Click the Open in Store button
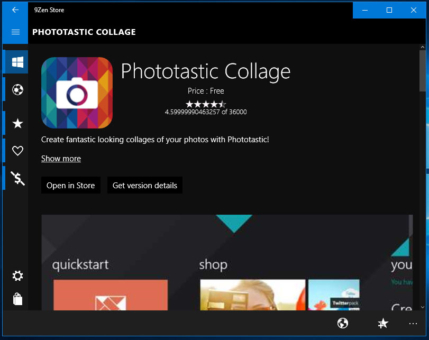 pos(70,185)
